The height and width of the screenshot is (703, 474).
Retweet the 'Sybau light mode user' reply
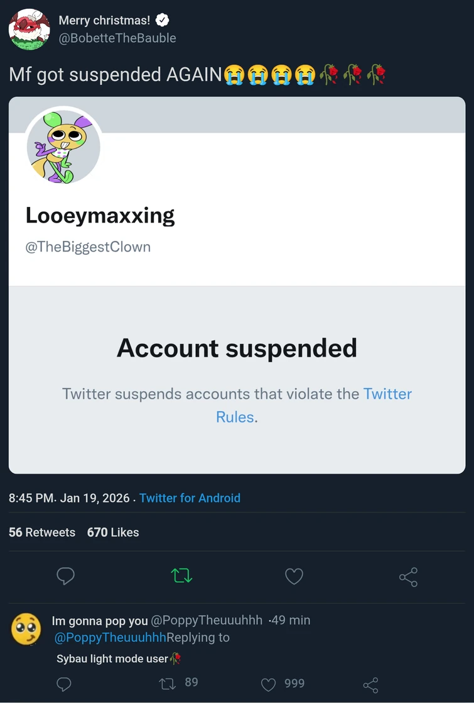[168, 684]
